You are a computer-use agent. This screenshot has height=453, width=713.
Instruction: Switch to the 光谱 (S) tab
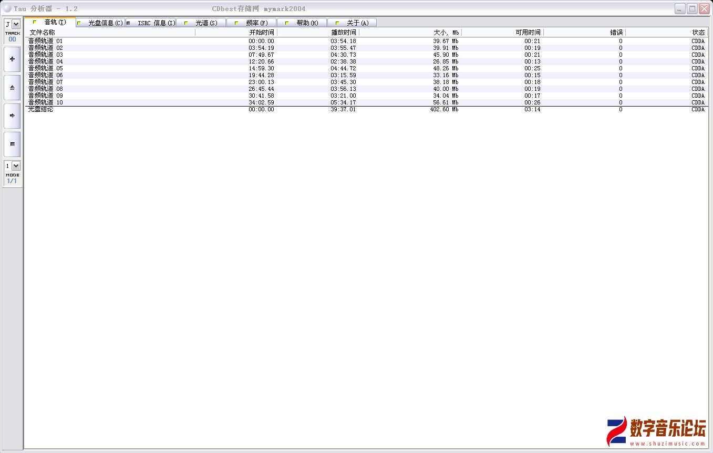pos(201,23)
